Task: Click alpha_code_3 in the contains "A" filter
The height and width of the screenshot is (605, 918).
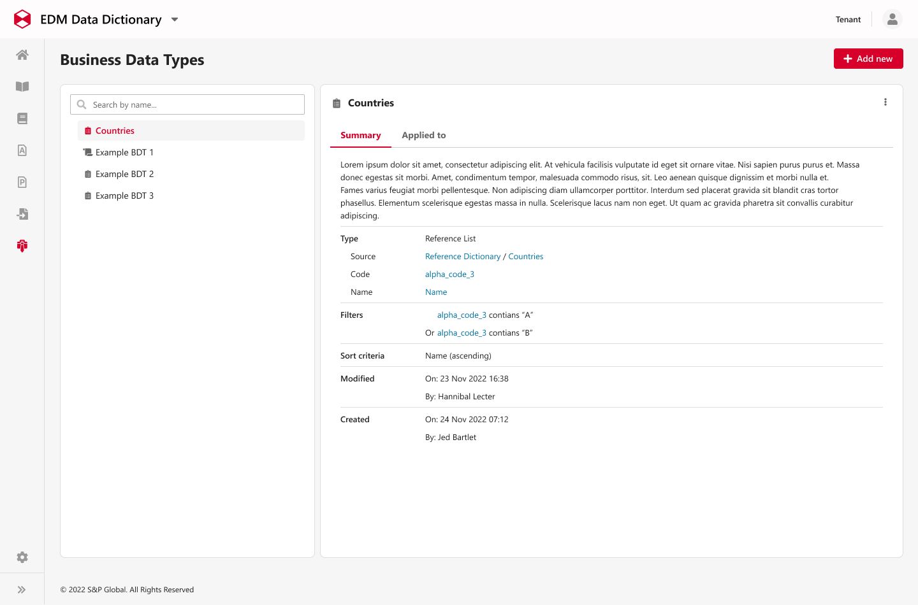Action: tap(462, 315)
